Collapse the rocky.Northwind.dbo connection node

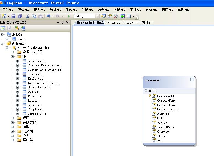pos(7,48)
